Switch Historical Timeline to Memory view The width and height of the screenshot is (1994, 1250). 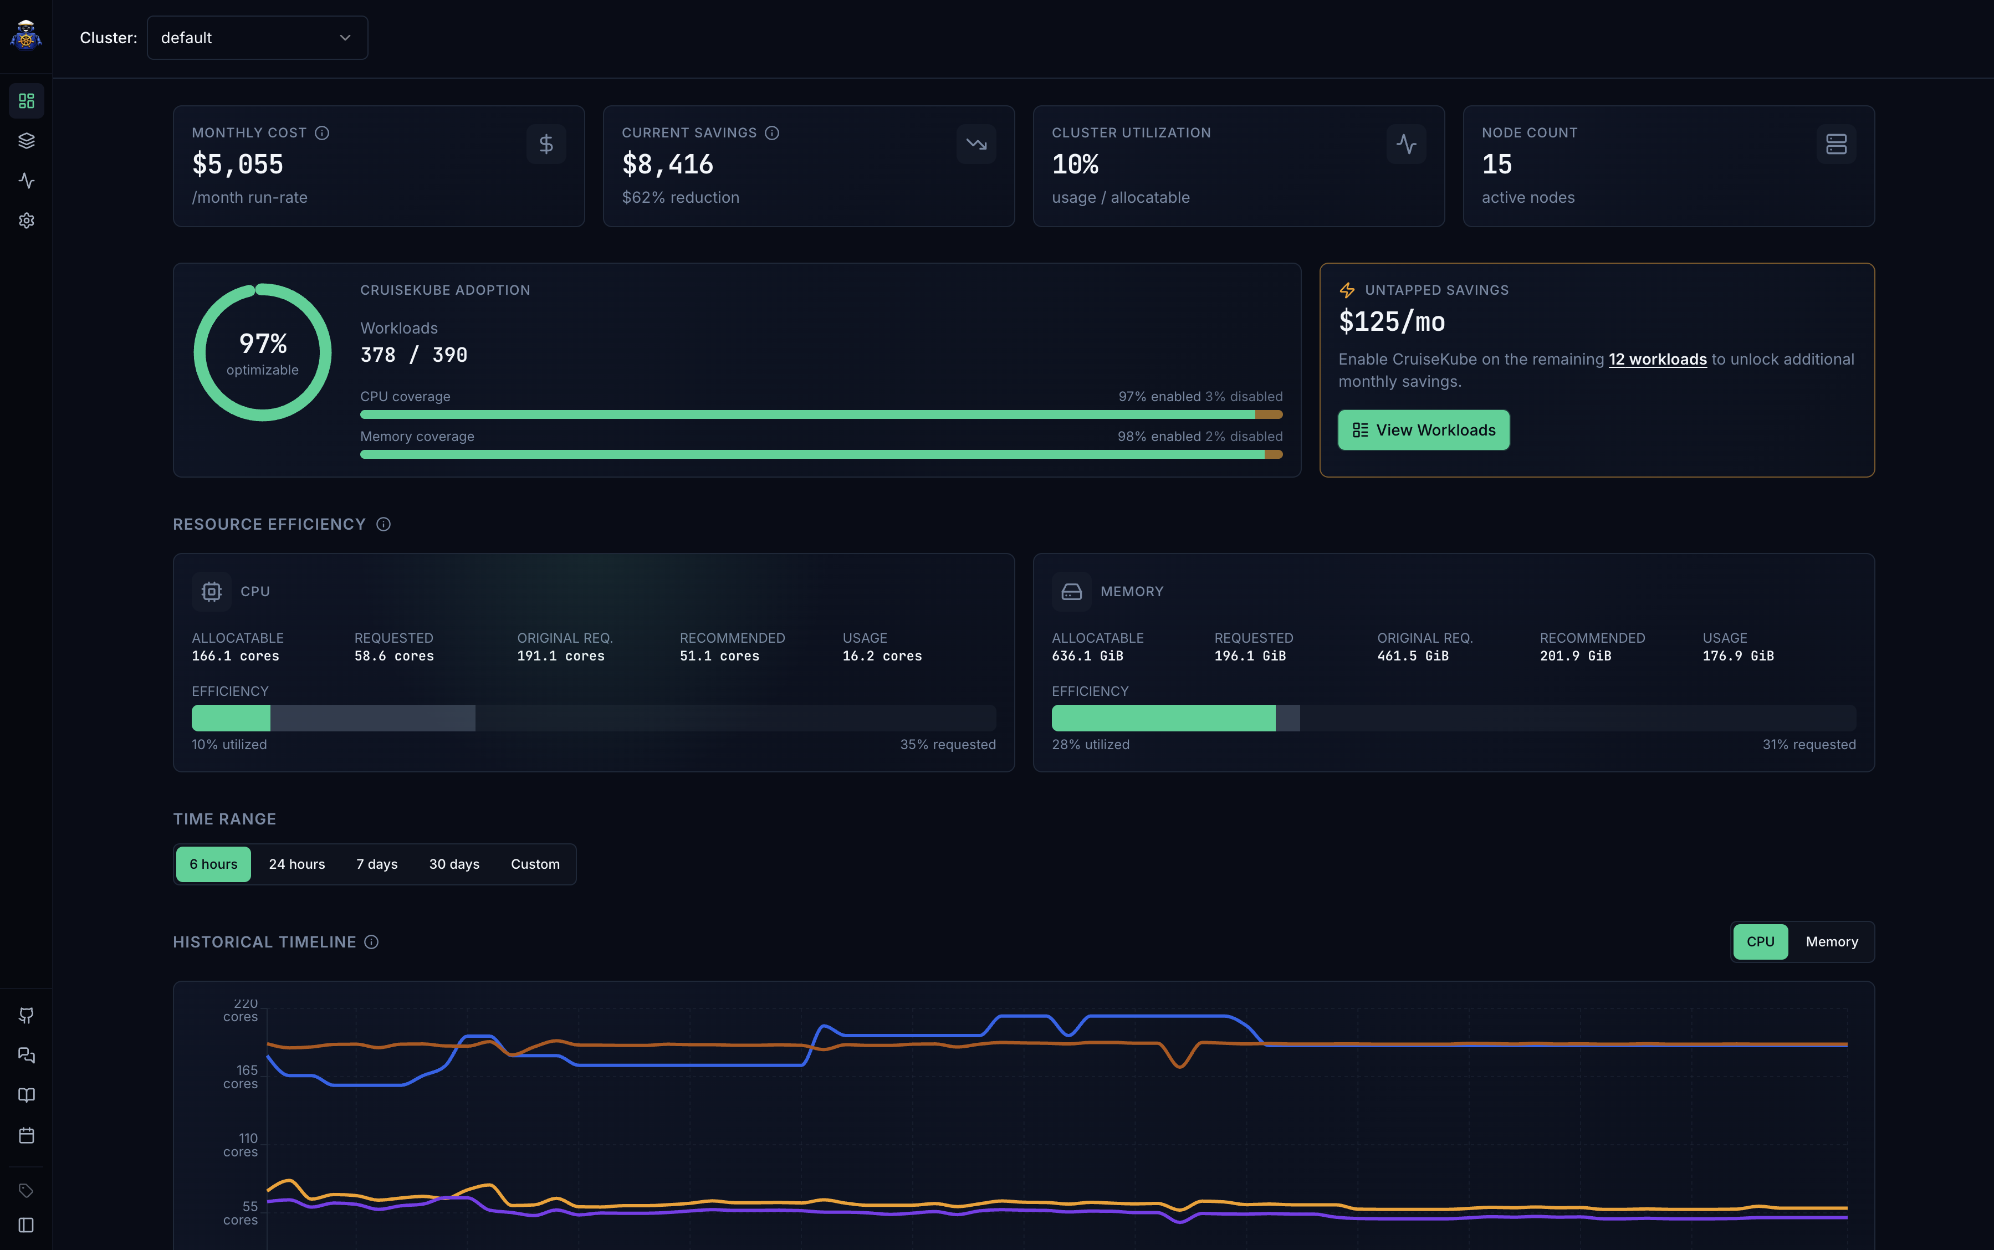(1832, 941)
